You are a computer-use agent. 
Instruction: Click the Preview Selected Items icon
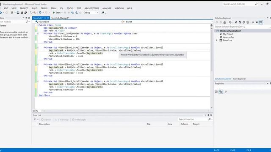point(261,22)
